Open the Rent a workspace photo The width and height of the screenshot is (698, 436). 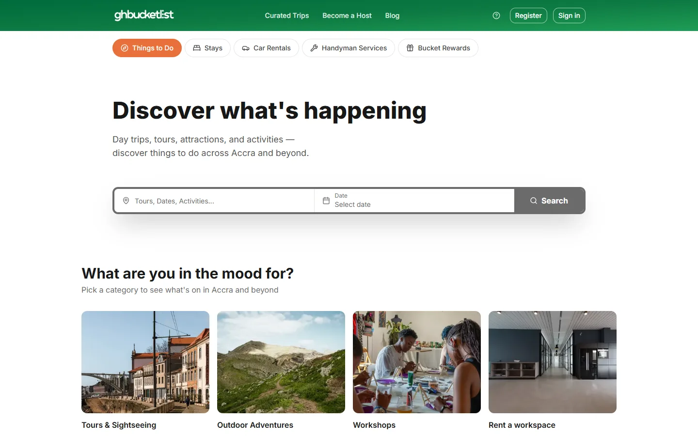[x=553, y=362]
